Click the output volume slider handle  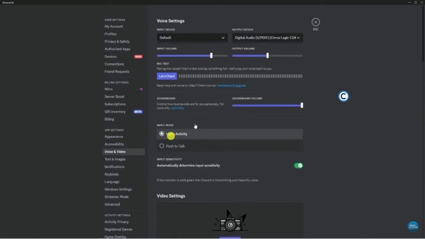[x=267, y=56]
